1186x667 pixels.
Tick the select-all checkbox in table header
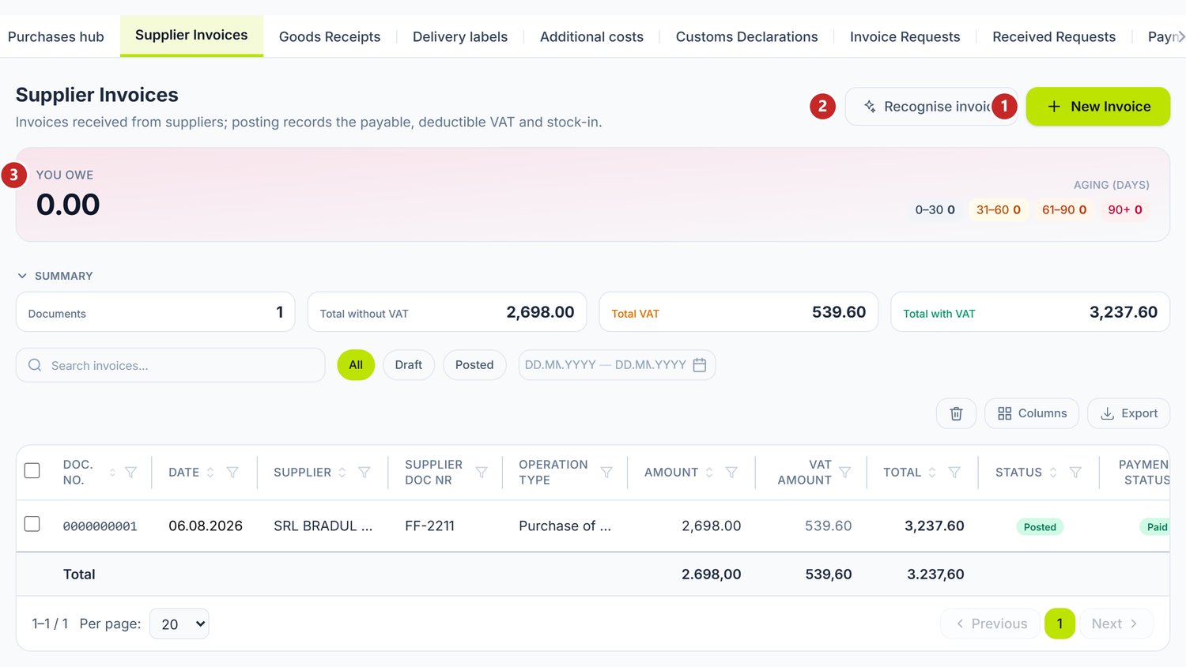pyautogui.click(x=32, y=471)
